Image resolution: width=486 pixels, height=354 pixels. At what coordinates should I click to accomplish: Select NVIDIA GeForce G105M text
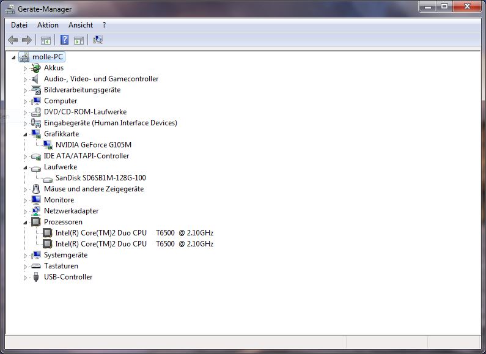click(x=94, y=145)
